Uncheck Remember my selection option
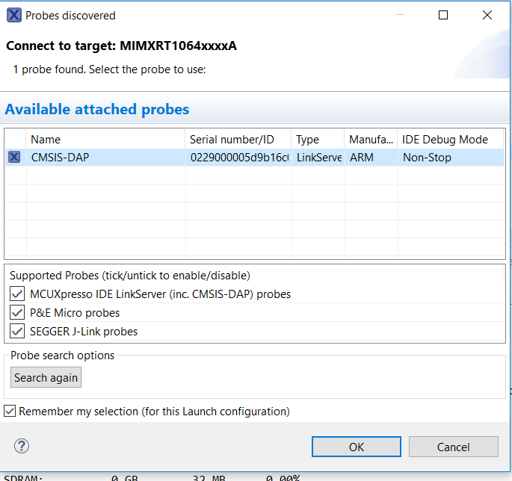The width and height of the screenshot is (512, 481). (10, 412)
